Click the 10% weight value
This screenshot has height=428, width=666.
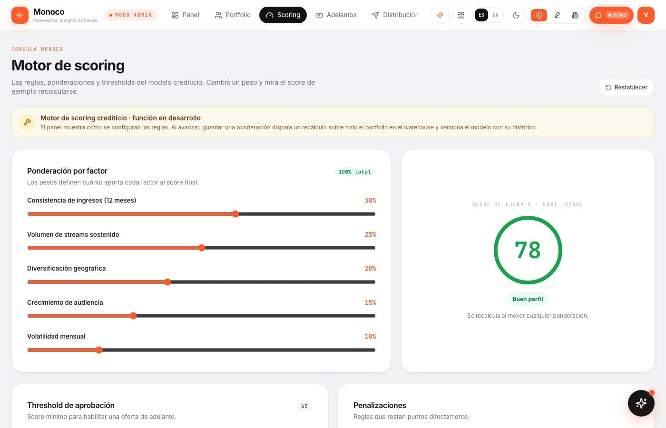(x=371, y=337)
